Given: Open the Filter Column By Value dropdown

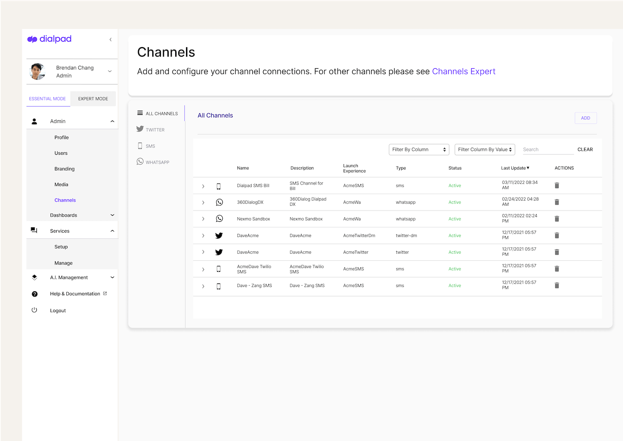Looking at the screenshot, I should (485, 149).
